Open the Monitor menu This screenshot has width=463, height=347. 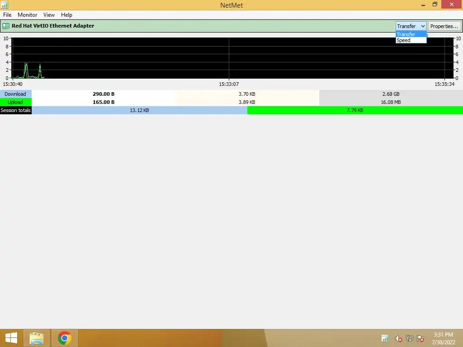[28, 15]
